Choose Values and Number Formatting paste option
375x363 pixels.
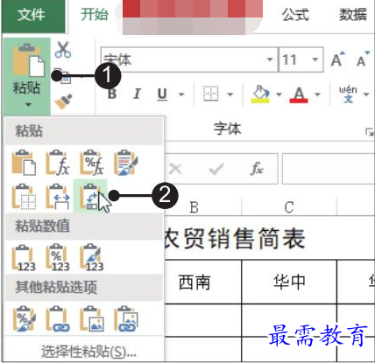point(58,258)
